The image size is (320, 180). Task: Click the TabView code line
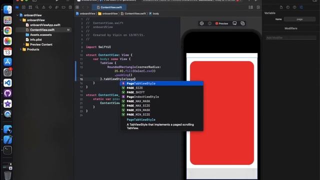(108, 63)
